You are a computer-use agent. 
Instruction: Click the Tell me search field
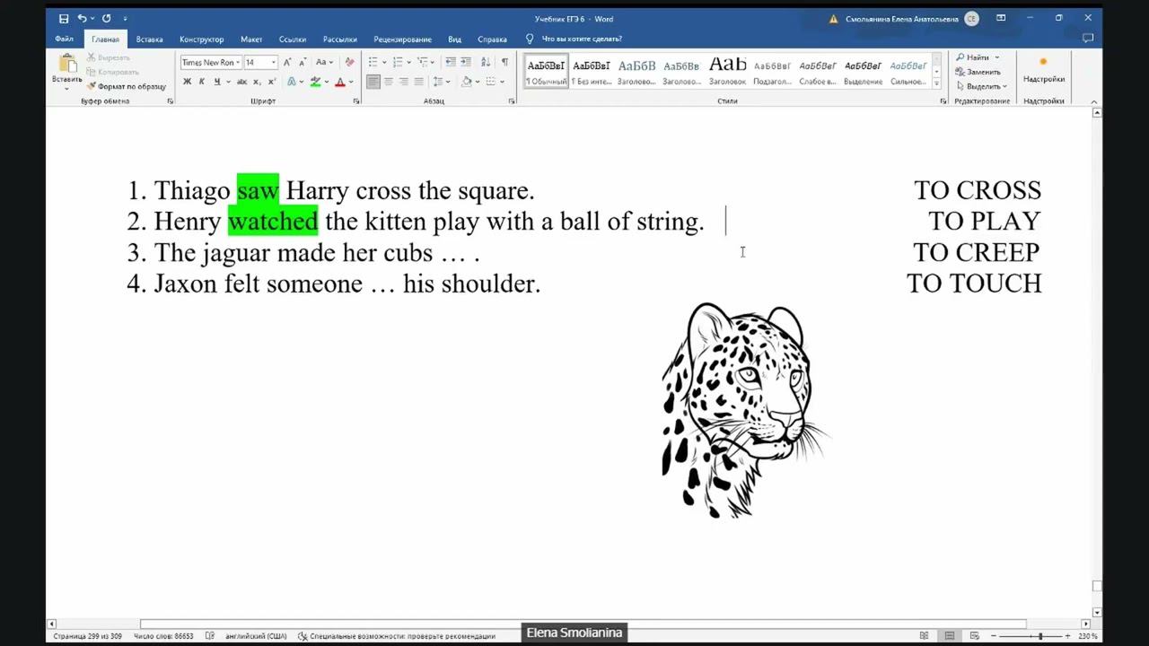pyautogui.click(x=582, y=39)
